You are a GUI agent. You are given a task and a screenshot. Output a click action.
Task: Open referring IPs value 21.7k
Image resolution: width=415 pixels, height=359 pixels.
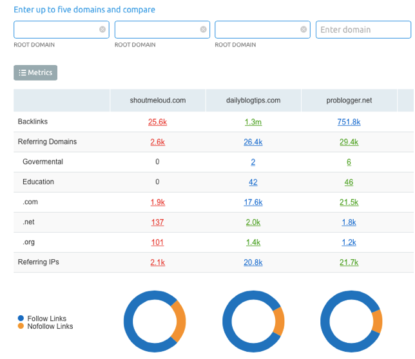tap(349, 262)
